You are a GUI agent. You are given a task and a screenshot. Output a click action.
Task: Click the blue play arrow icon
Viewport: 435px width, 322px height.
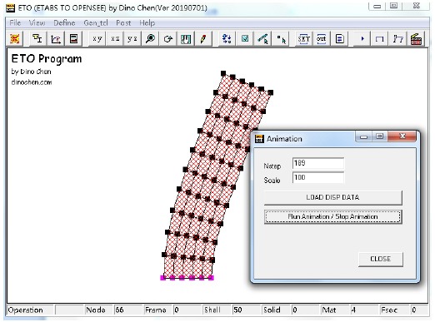click(x=362, y=39)
